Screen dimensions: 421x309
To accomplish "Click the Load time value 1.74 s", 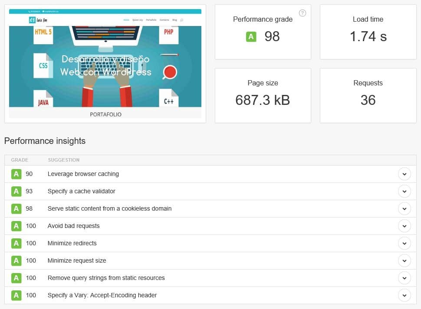I will [368, 36].
